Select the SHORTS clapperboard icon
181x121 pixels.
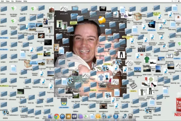(x=133, y=86)
